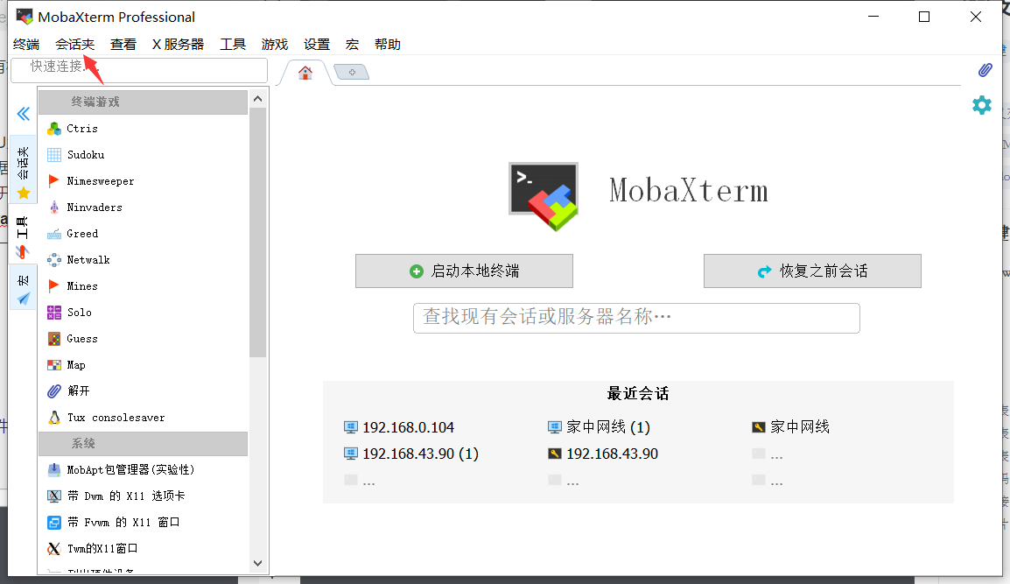Click 恢复之前会话 button

[812, 271]
